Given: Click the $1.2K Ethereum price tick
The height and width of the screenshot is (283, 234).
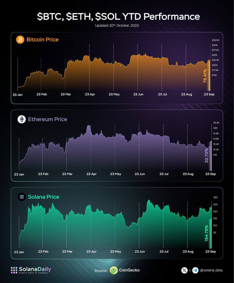Looking at the screenshot, I should 216,149.
